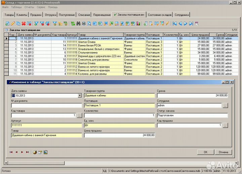Click the printer icon in toolbar

point(84,24)
